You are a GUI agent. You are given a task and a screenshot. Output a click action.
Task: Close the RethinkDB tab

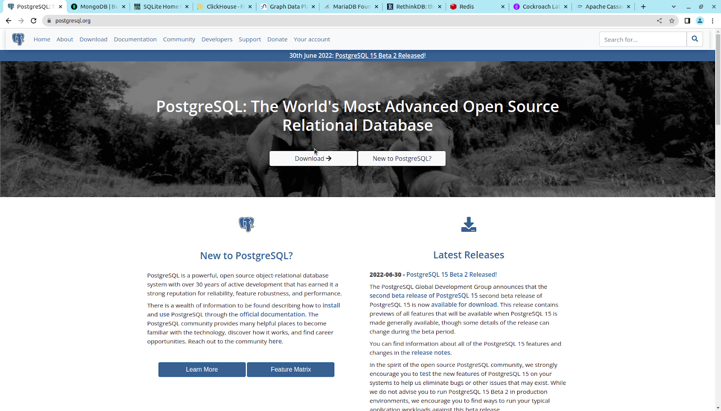(440, 7)
